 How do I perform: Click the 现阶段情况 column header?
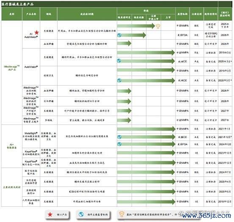(211, 14)
